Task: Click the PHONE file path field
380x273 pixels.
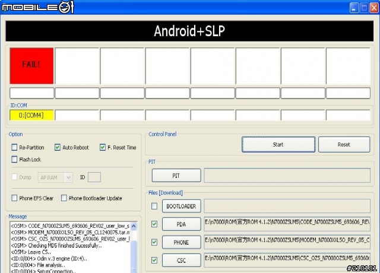Action: tap(287, 242)
